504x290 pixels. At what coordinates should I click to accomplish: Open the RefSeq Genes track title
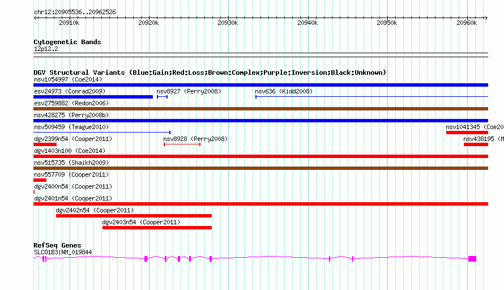click(x=57, y=245)
